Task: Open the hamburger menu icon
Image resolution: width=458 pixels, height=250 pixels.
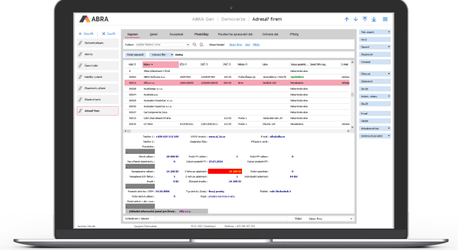Action: click(385, 19)
